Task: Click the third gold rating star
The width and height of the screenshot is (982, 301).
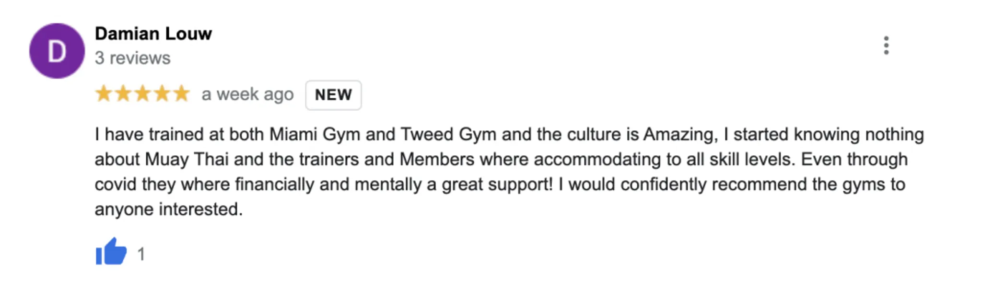Action: pyautogui.click(x=142, y=93)
